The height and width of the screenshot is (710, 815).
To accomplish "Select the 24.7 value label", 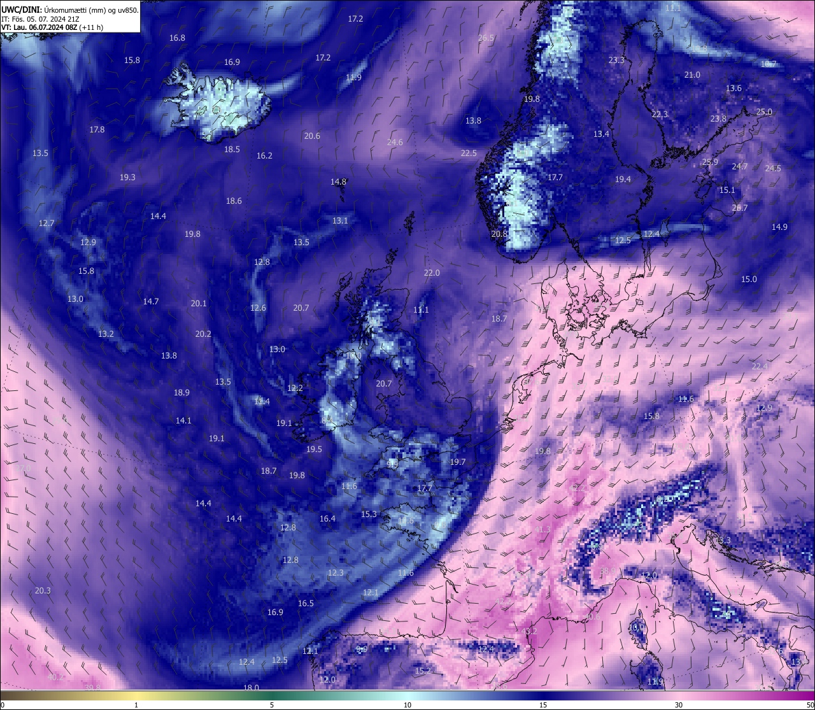I will pyautogui.click(x=740, y=167).
